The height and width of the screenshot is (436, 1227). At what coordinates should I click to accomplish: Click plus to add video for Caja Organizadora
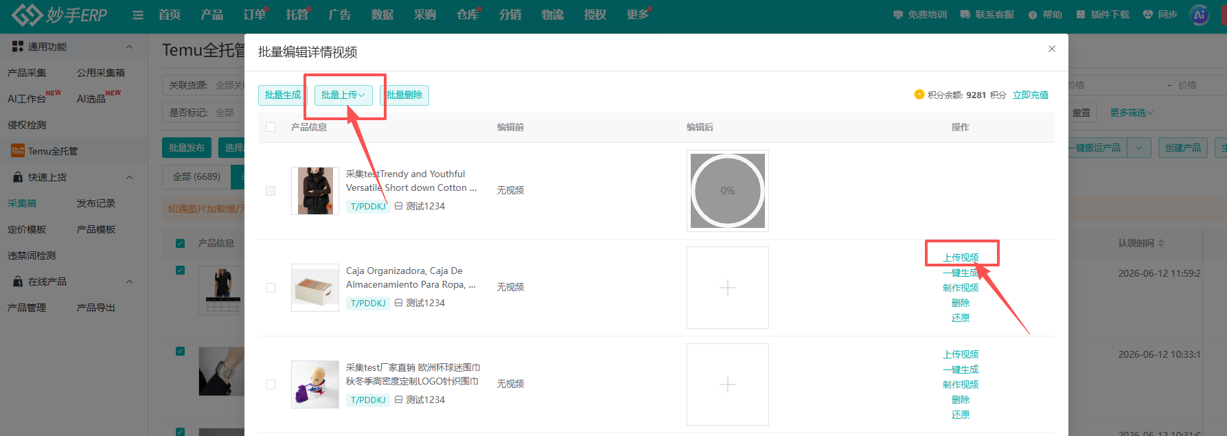728,288
